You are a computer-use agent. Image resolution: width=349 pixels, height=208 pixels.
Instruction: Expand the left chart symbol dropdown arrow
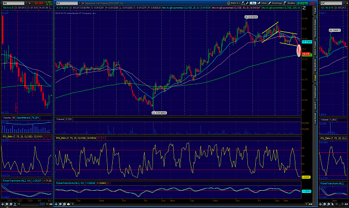[26, 3]
